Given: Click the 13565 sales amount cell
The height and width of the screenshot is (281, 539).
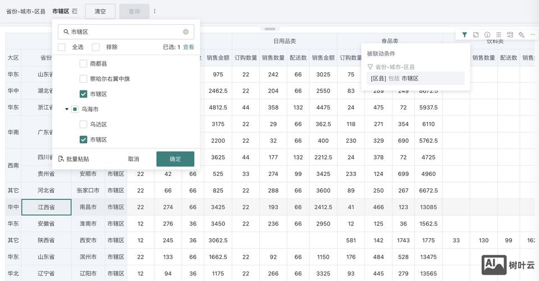Looking at the screenshot, I should [428, 274].
